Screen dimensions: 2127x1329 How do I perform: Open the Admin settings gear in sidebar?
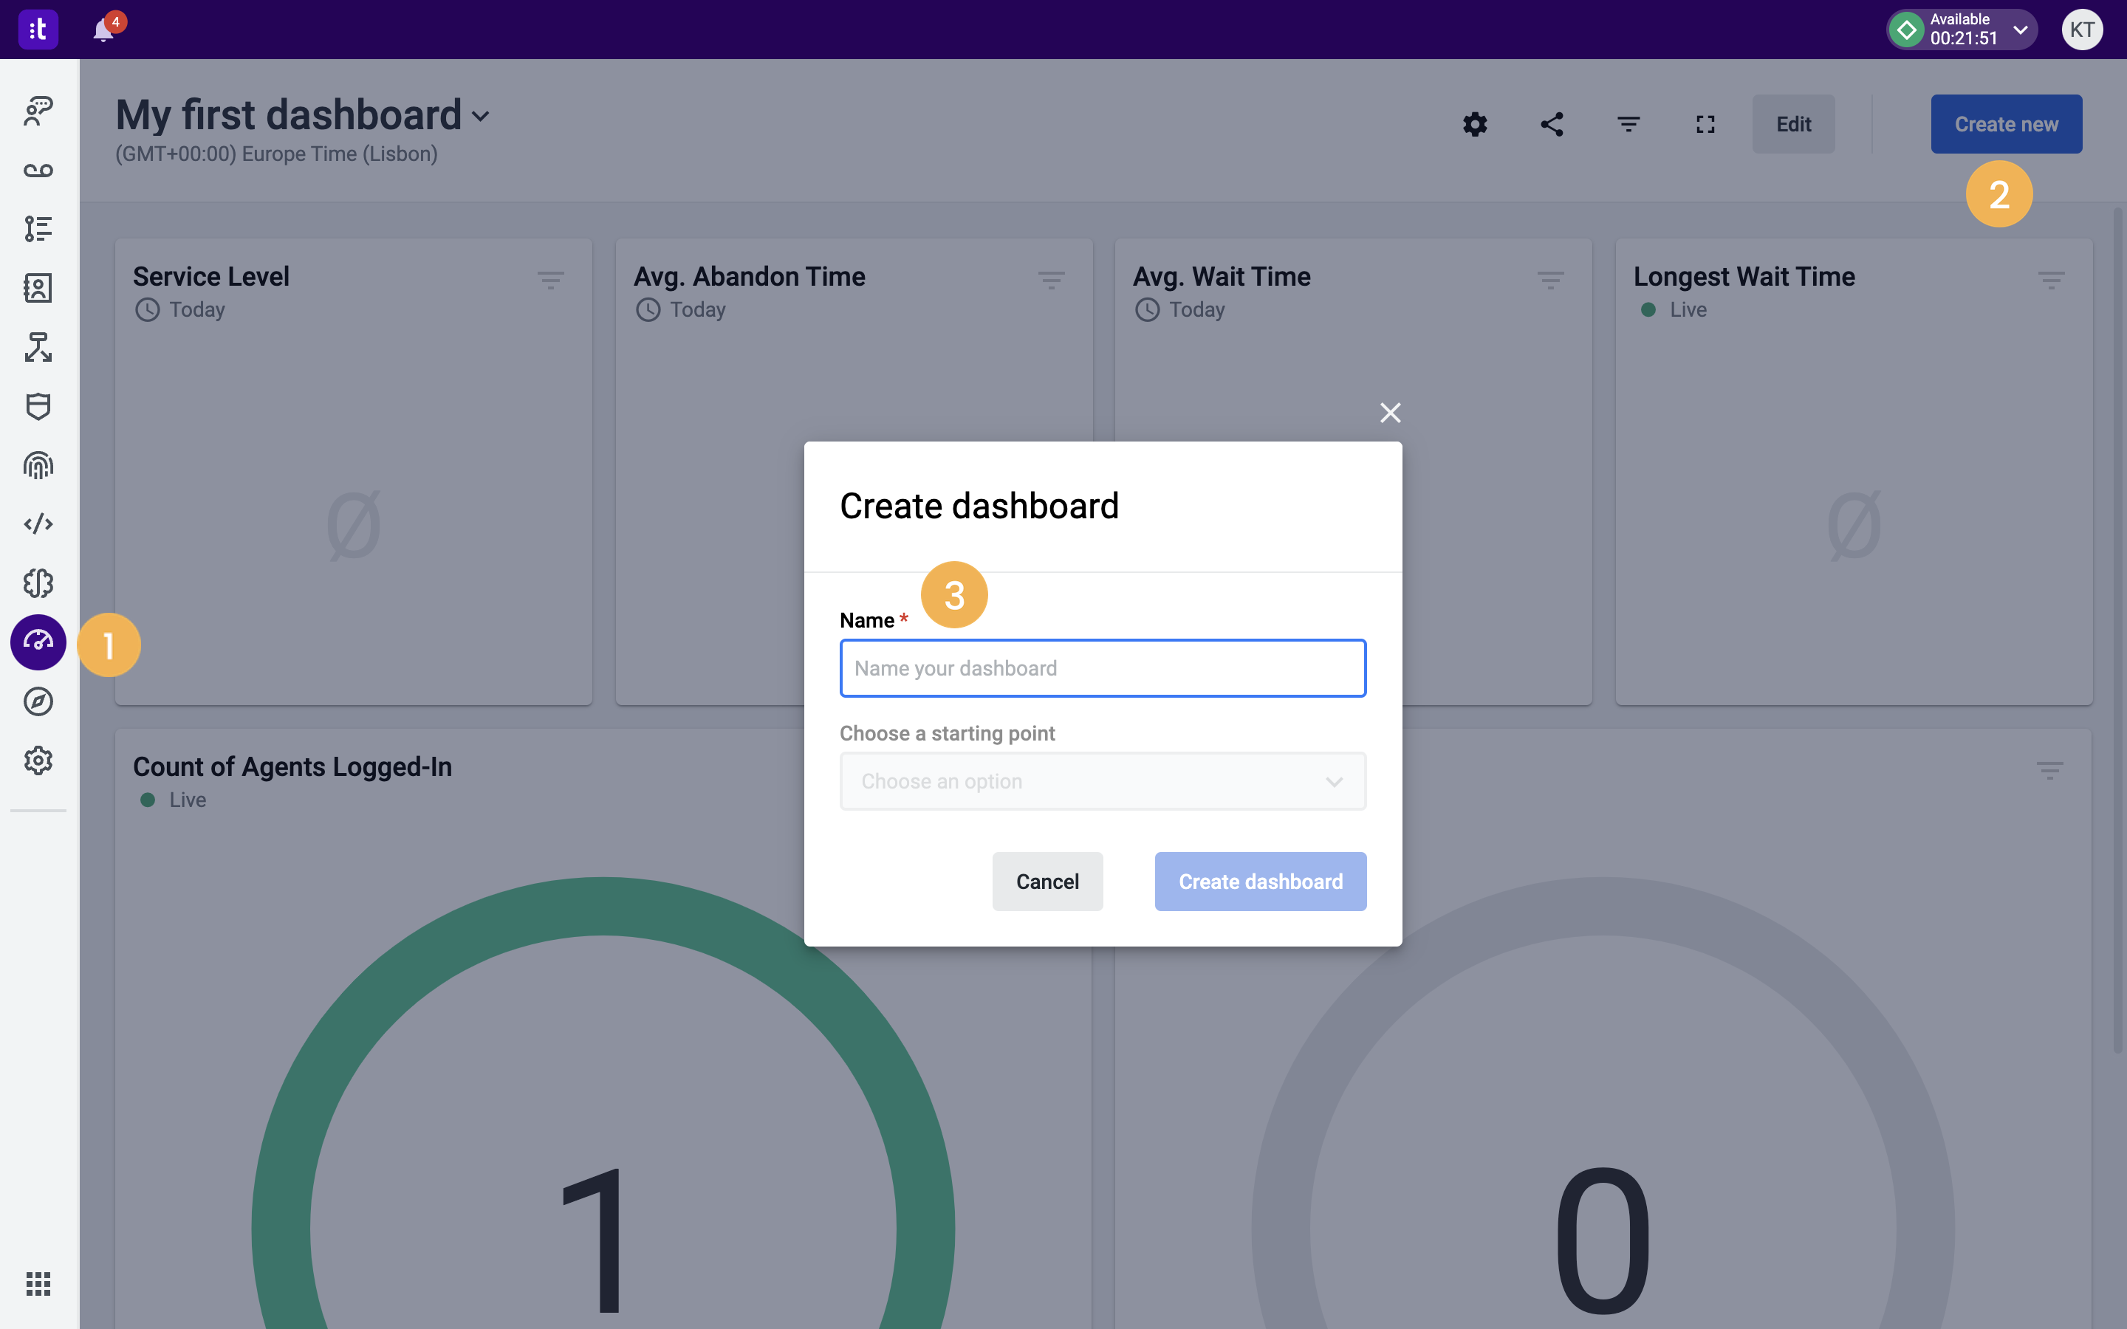(x=38, y=760)
